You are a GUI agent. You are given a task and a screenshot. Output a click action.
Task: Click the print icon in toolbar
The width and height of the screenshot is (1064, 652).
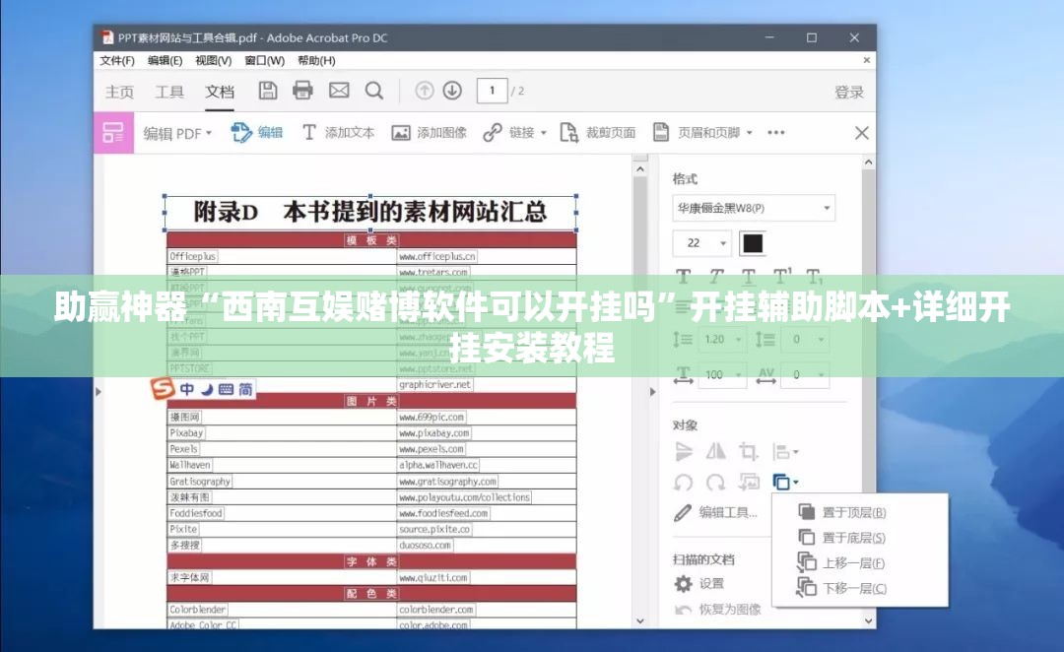302,91
